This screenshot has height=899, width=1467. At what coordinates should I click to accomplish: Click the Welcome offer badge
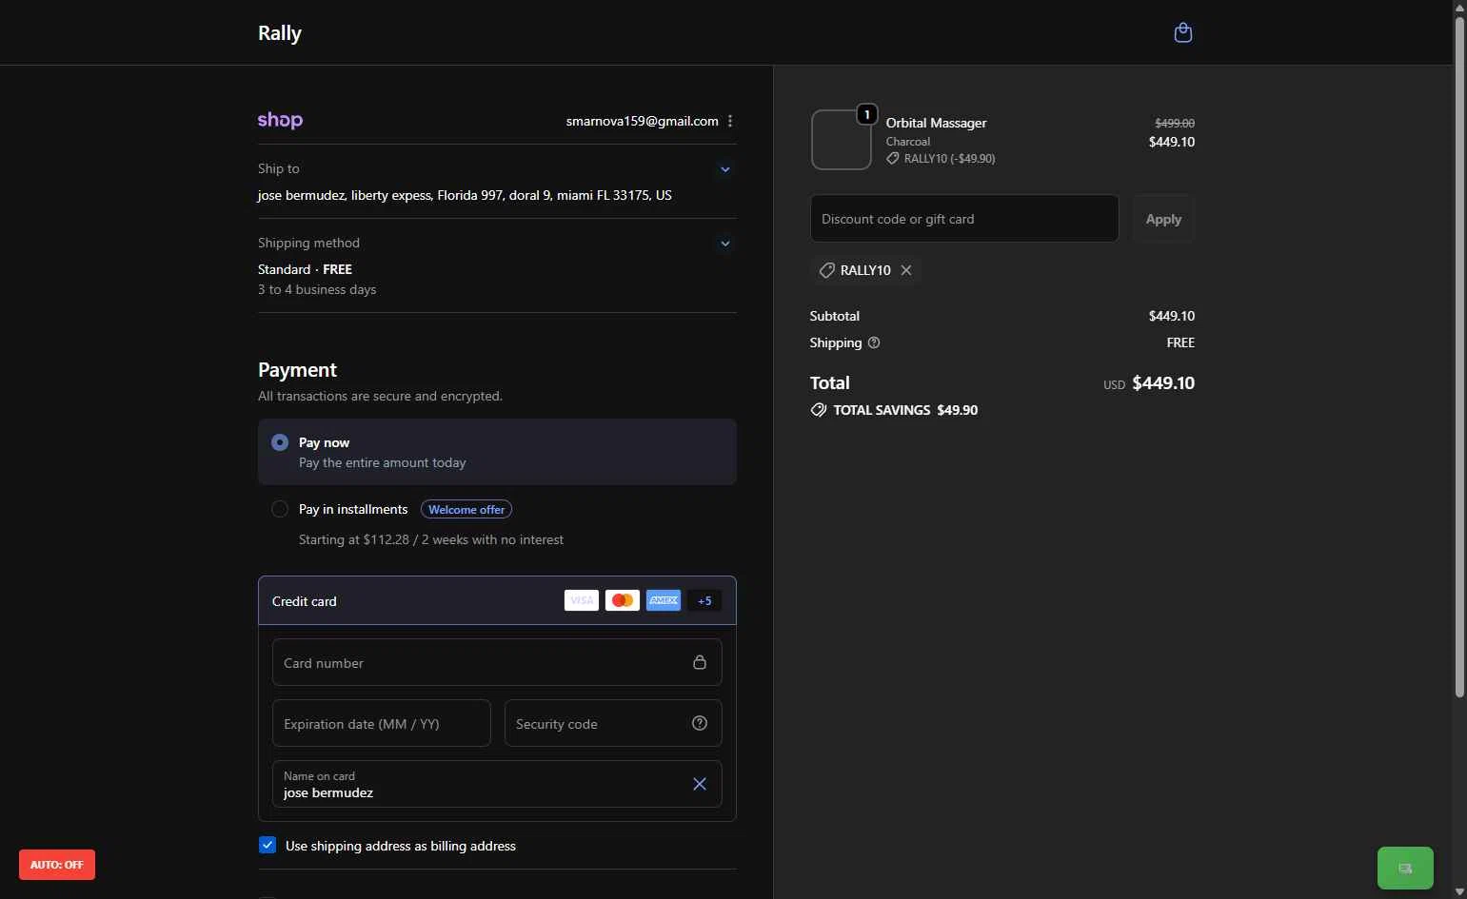click(x=466, y=510)
